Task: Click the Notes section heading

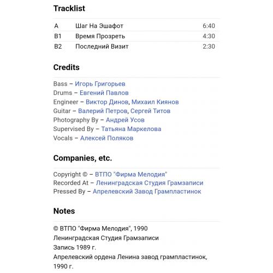Action: coord(64,211)
